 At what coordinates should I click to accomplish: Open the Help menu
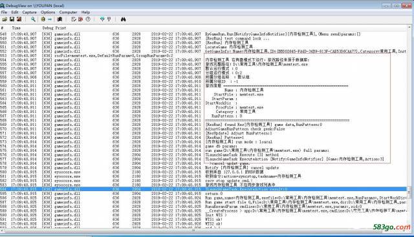[85, 12]
